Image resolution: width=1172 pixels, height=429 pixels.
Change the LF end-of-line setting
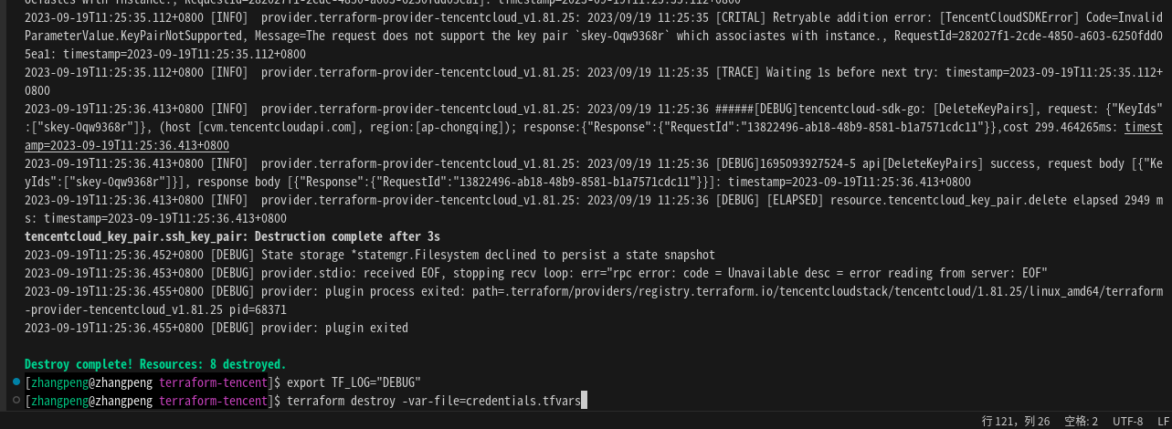(1163, 421)
